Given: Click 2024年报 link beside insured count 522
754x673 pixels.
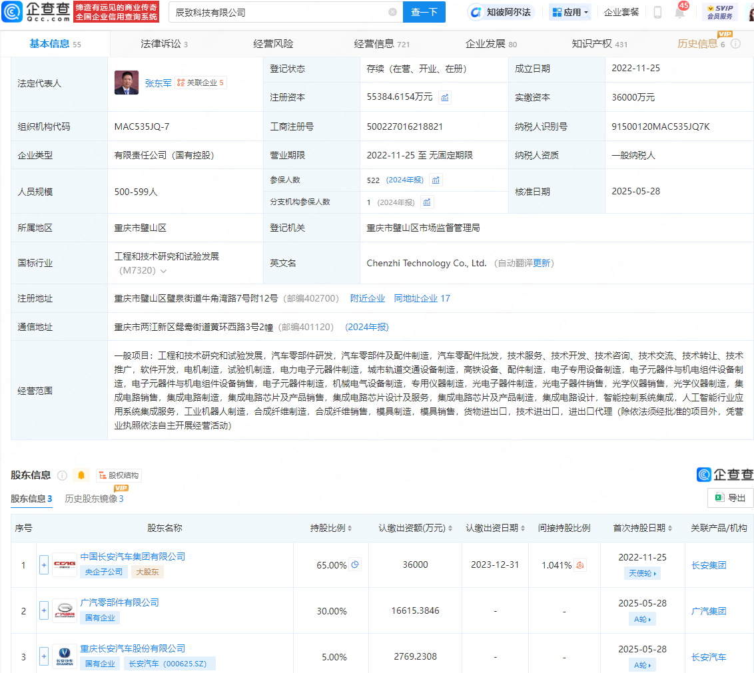Looking at the screenshot, I should coord(404,180).
